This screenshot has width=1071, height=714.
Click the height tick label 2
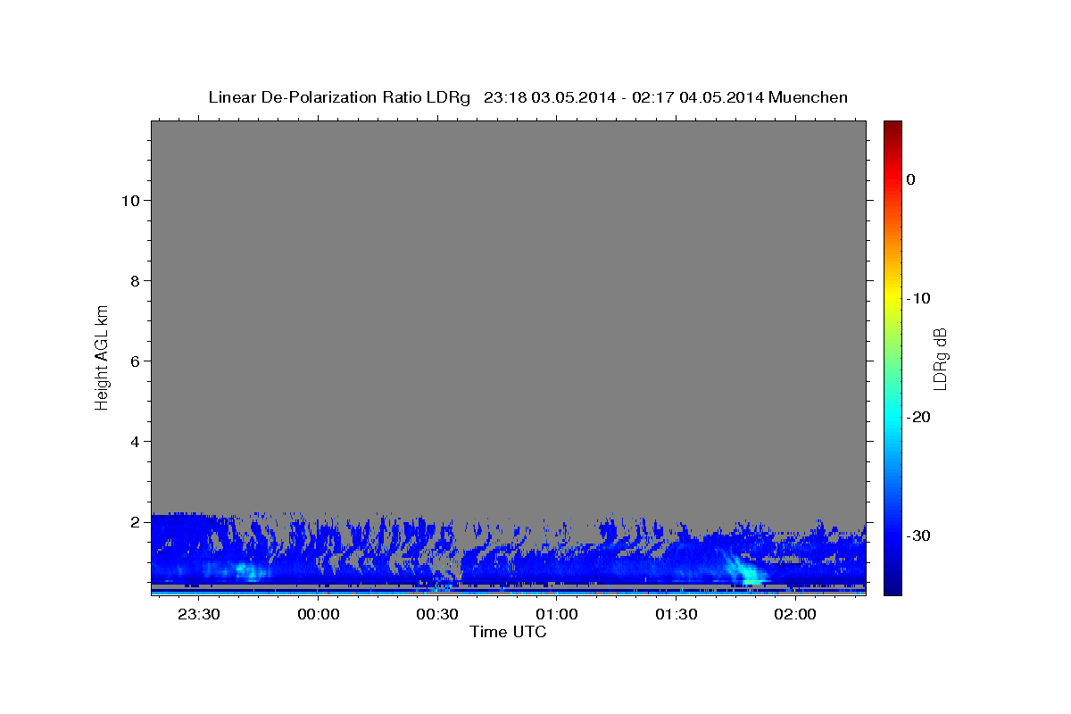(134, 522)
